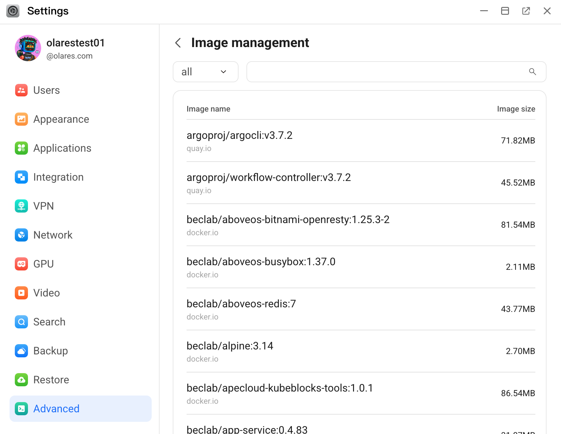Click the Network globe icon
Viewport: 561px width, 434px height.
(x=21, y=235)
